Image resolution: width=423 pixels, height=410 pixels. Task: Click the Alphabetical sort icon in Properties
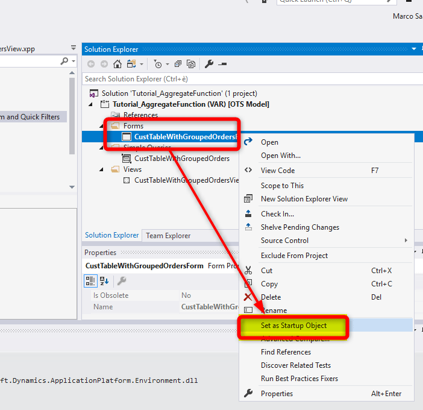(x=104, y=280)
